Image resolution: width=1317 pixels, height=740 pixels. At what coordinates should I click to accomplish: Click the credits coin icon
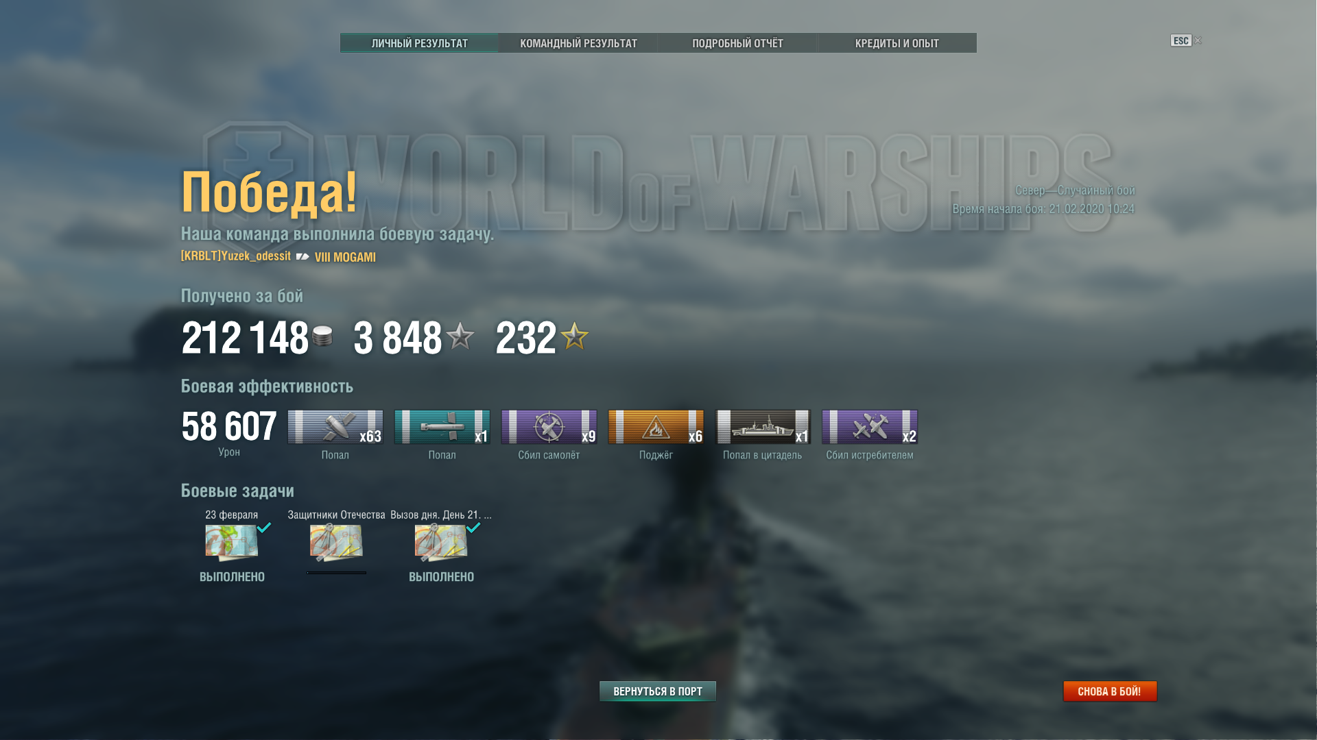[322, 336]
